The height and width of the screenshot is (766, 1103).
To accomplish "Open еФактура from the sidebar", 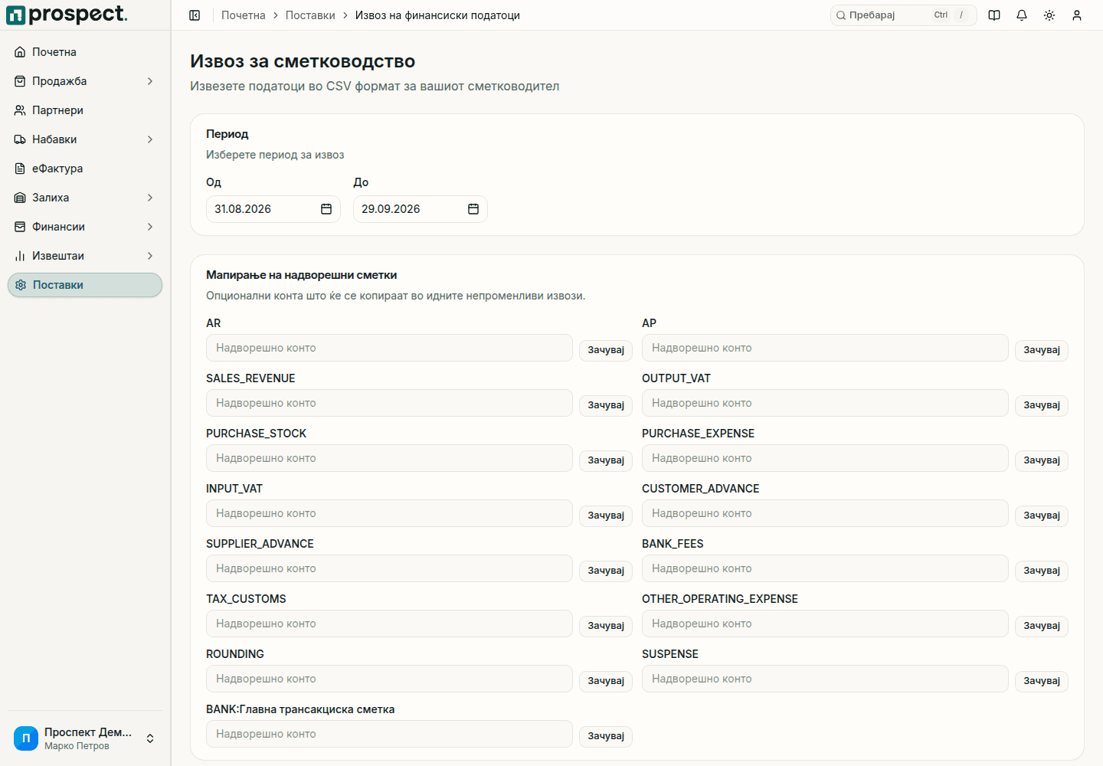I will point(85,169).
